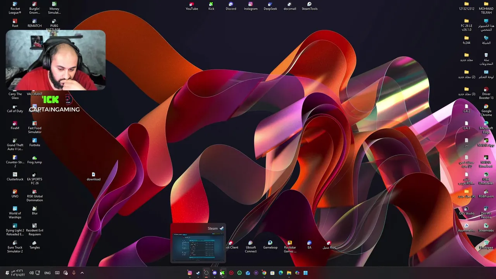Screen dimensions: 496x279
Task: Launch World of Warships shortcut
Action: [15, 212]
